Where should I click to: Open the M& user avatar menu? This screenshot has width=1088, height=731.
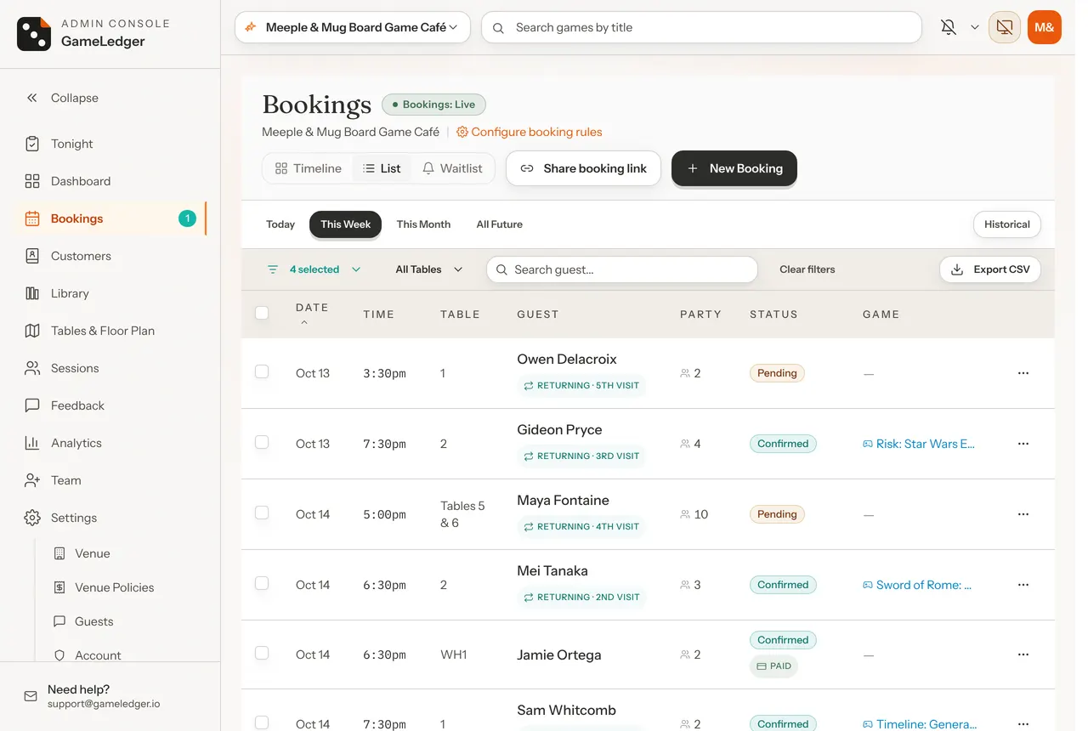coord(1045,27)
